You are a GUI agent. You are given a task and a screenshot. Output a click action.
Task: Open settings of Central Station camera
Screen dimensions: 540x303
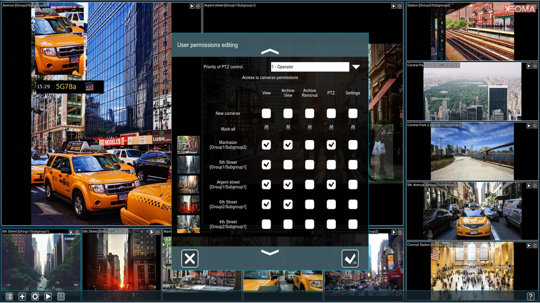click(x=535, y=245)
